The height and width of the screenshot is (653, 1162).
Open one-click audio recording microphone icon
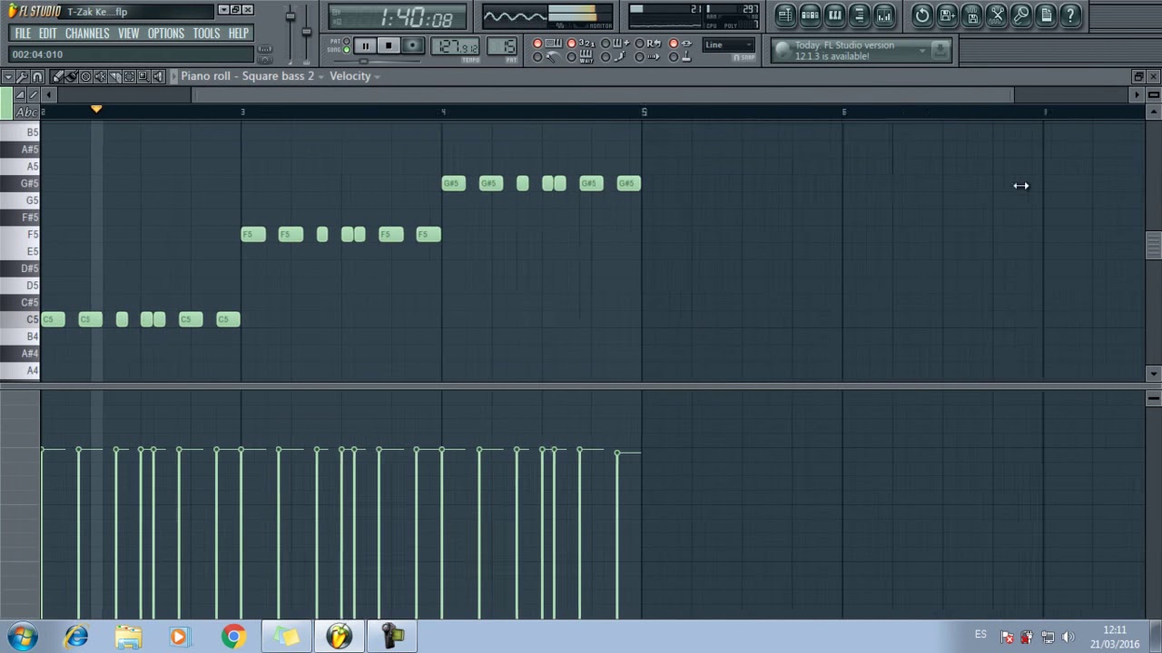tap(1020, 15)
